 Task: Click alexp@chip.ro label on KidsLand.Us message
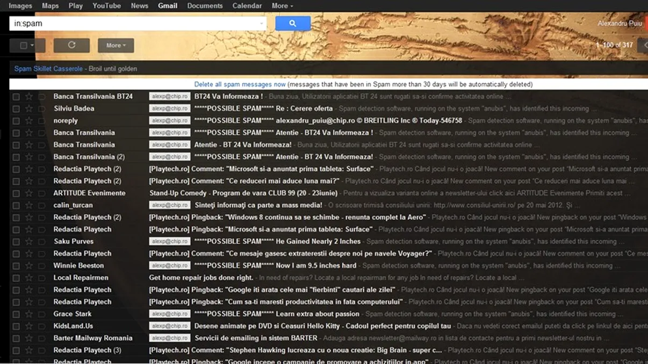point(170,326)
